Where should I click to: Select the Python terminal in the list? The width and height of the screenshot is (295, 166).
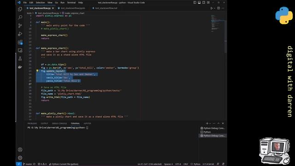[x=212, y=132]
